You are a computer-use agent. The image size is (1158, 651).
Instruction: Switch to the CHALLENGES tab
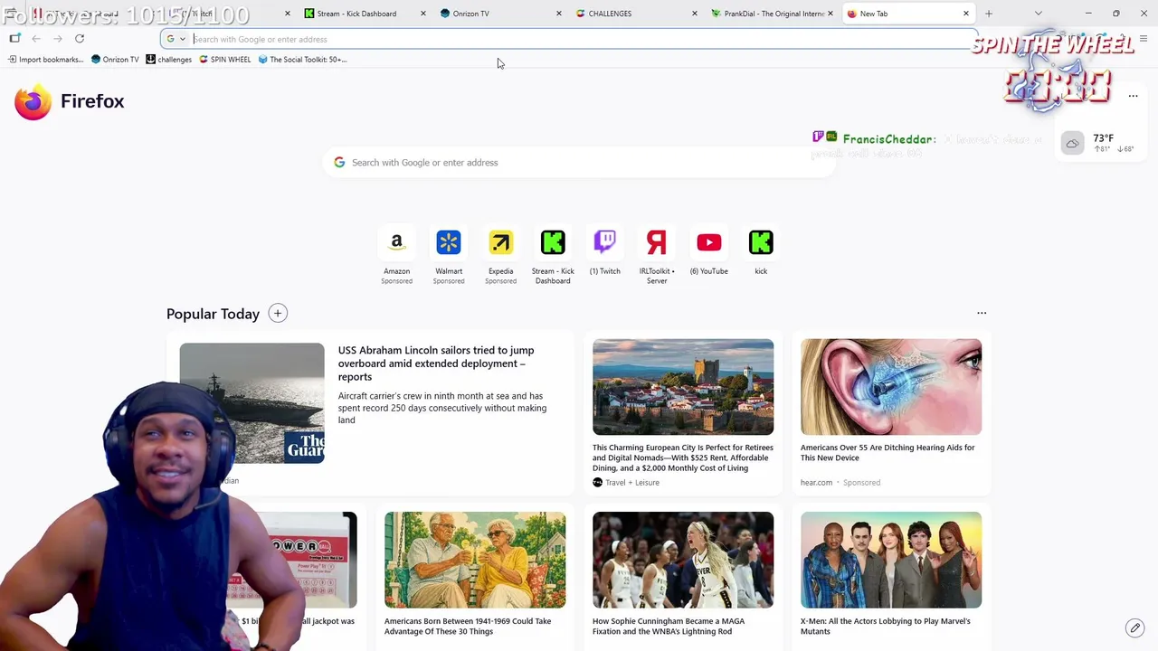click(628, 14)
